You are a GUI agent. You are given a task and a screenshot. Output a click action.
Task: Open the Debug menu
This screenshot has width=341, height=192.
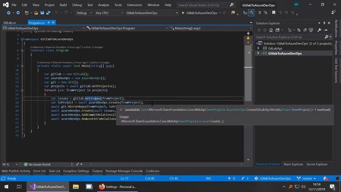point(77,5)
